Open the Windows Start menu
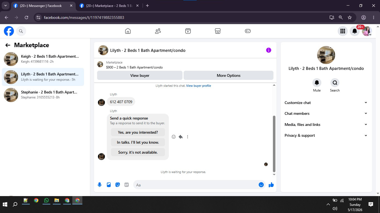 5,204
